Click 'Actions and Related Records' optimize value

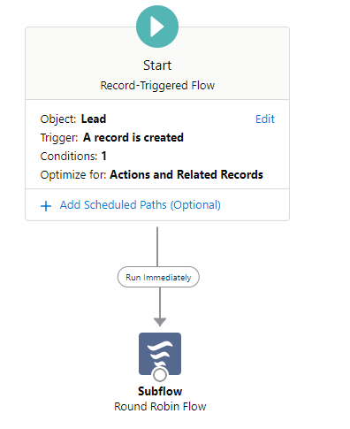click(186, 174)
